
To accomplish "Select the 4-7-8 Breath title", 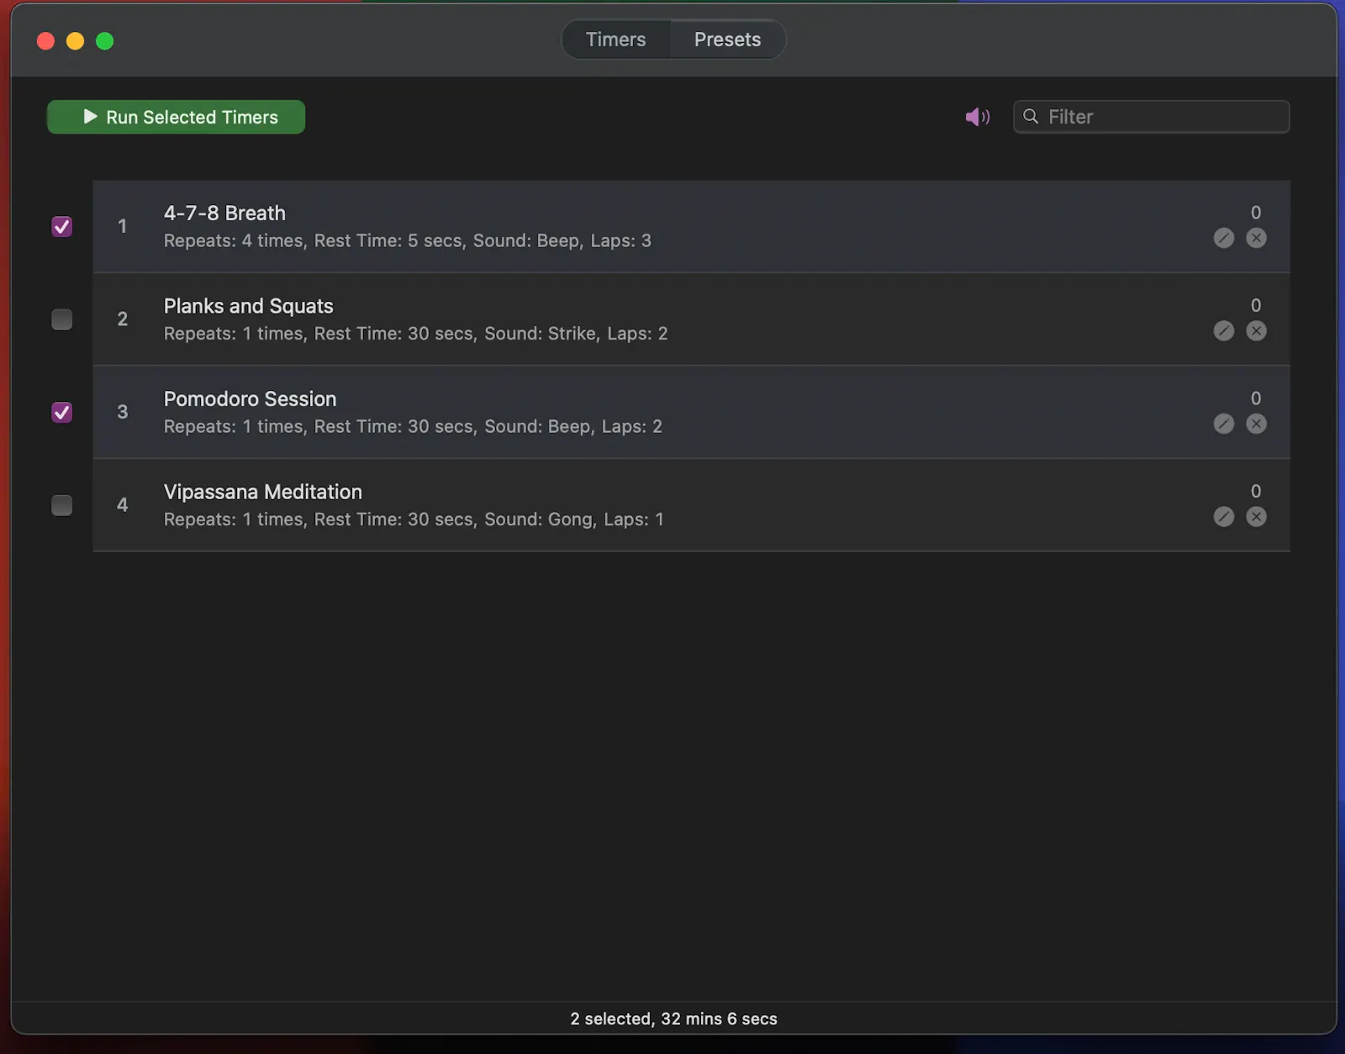I will [224, 213].
